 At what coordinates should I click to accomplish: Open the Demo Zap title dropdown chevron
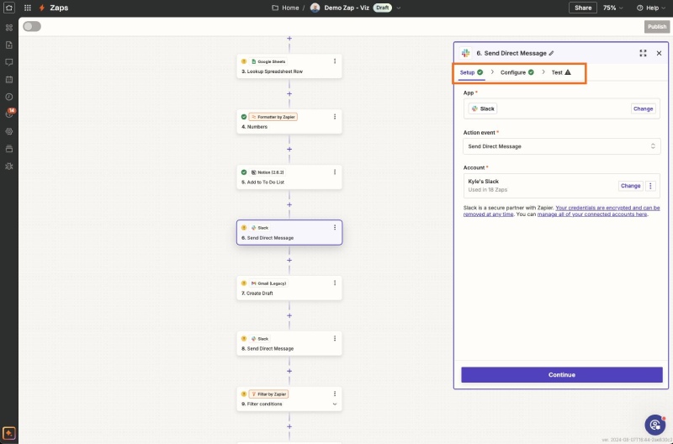pos(399,8)
